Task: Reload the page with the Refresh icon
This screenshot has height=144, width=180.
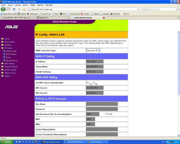Action: tap(14, 9)
